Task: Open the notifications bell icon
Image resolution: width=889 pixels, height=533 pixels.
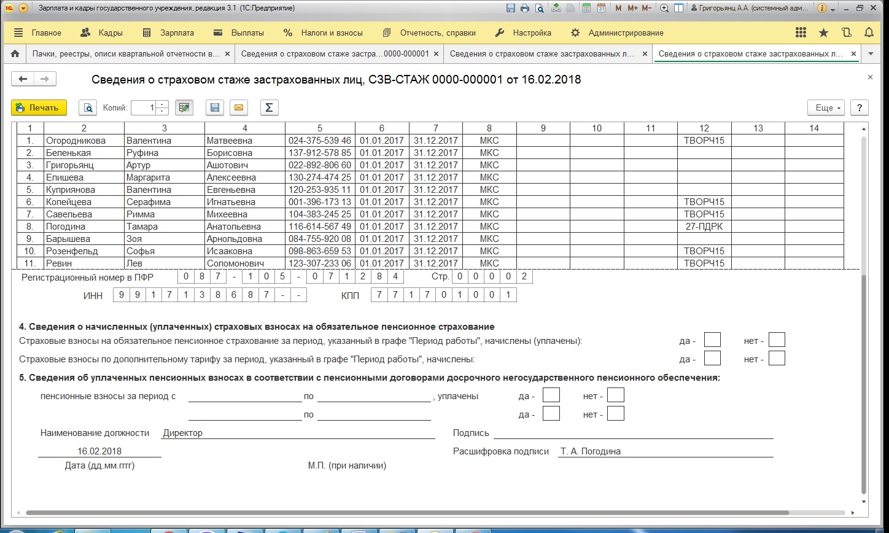Action: click(869, 33)
